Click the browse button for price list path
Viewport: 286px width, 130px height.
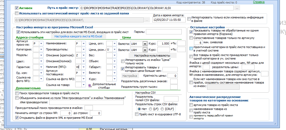pyautogui.click(x=237, y=8)
